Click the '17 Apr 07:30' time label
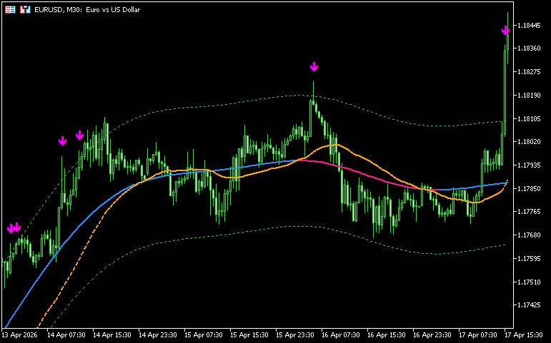The width and height of the screenshot is (551, 343). coord(477,335)
